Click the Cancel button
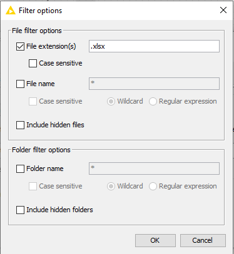This screenshot has width=234, height=254. (x=203, y=240)
